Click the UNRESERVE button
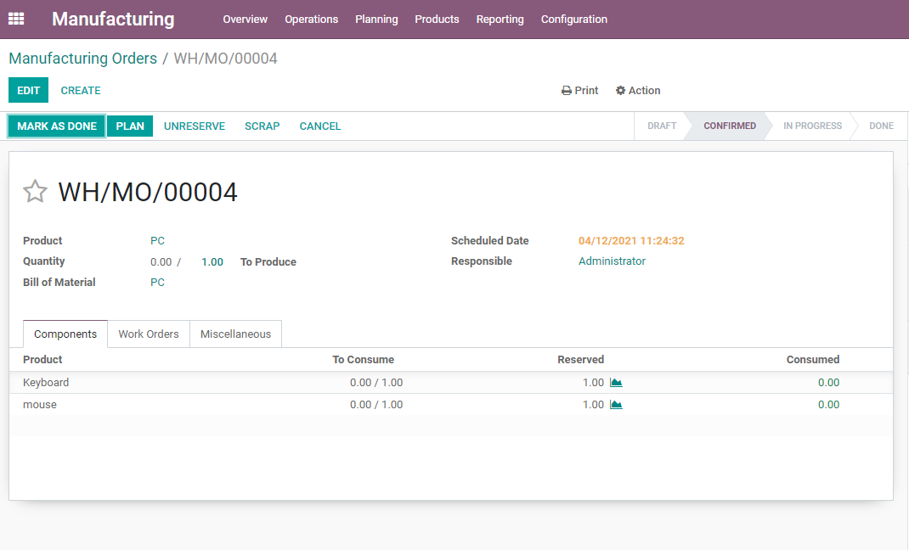This screenshot has height=550, width=909. 195,126
